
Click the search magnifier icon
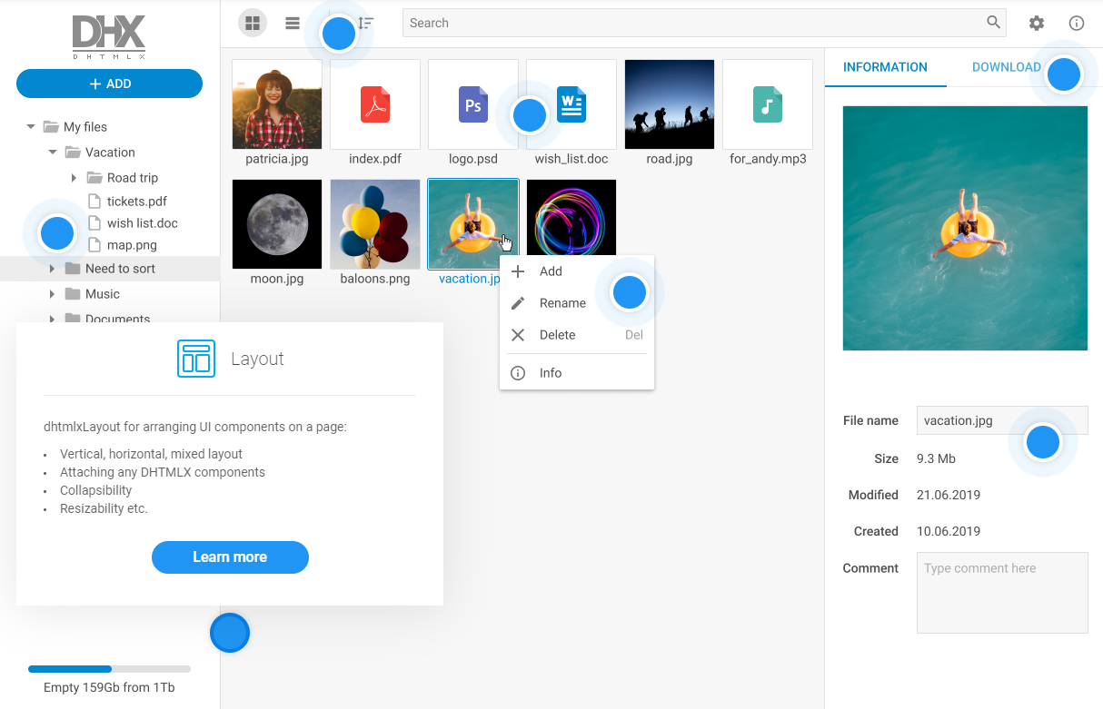pyautogui.click(x=993, y=23)
